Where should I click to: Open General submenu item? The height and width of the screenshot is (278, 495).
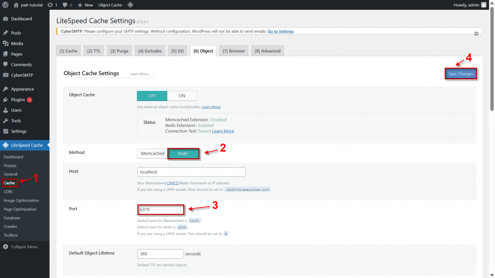tap(10, 174)
